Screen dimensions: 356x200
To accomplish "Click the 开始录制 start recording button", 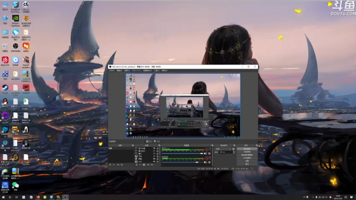I will coord(247,152).
